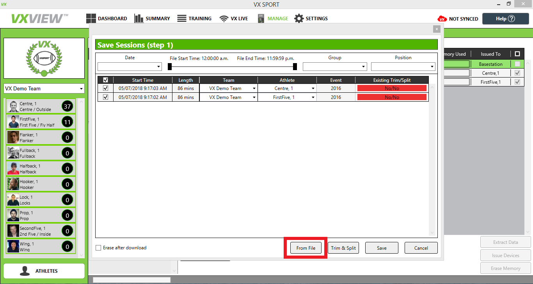Viewport: 533px width, 284px height.
Task: Click the VX Sport laurel logo
Action: click(x=44, y=58)
